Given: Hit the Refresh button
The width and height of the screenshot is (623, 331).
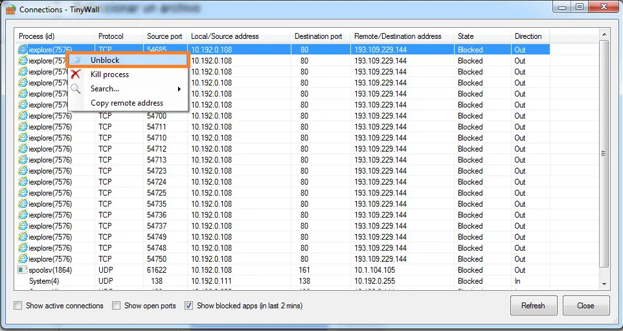Looking at the screenshot, I should (x=534, y=306).
